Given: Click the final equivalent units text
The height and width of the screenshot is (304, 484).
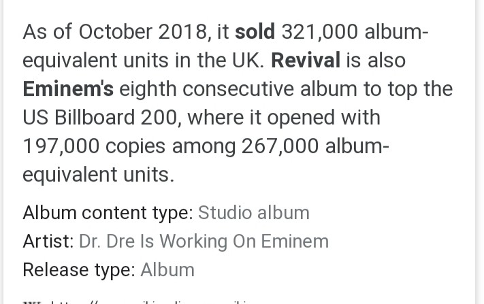Looking at the screenshot, I should click(x=99, y=175).
